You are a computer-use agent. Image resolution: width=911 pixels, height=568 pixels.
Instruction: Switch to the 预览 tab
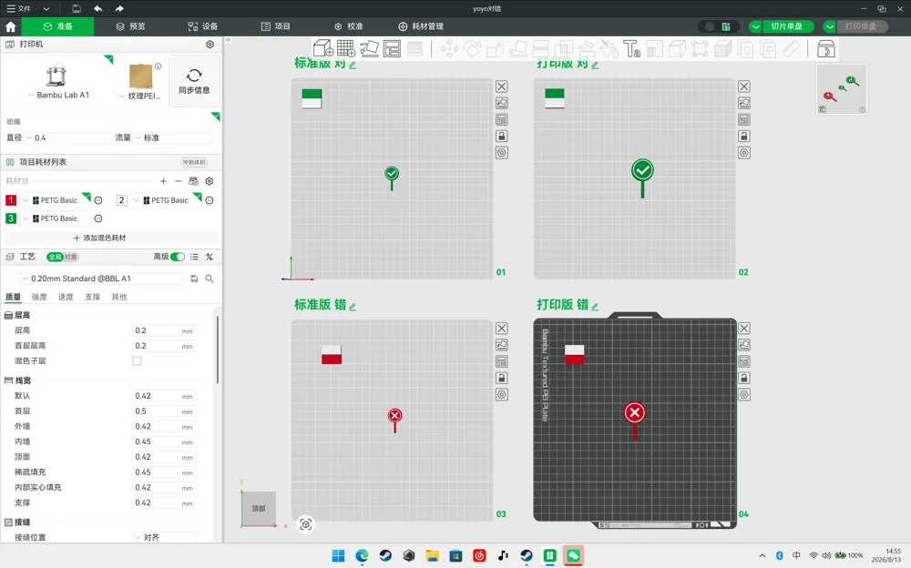[130, 26]
